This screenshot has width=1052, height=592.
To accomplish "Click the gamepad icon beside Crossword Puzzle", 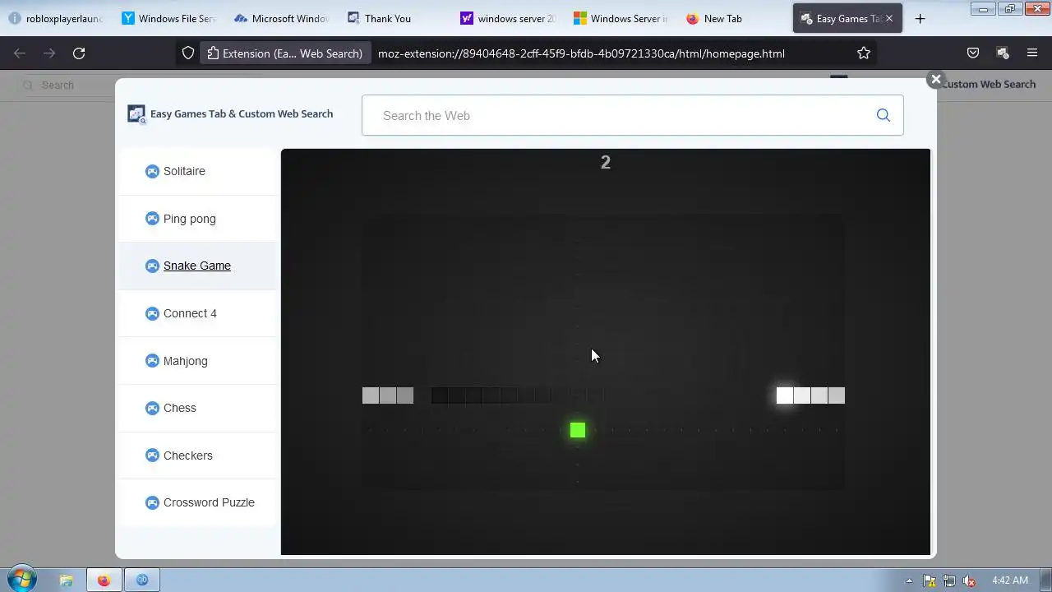I will [152, 502].
